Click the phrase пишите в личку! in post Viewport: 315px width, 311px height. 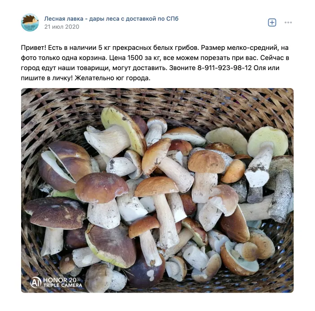pos(47,78)
